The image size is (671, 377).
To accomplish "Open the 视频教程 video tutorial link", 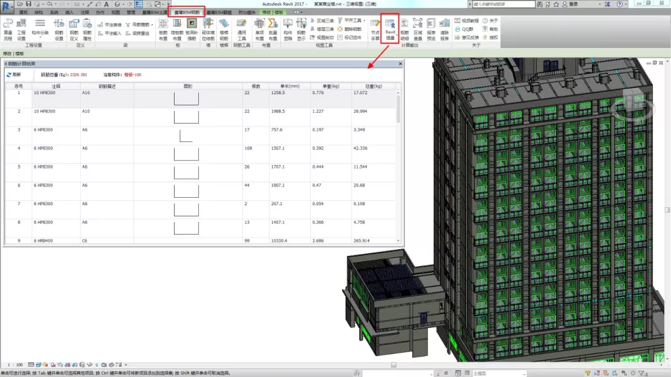I will 466,20.
